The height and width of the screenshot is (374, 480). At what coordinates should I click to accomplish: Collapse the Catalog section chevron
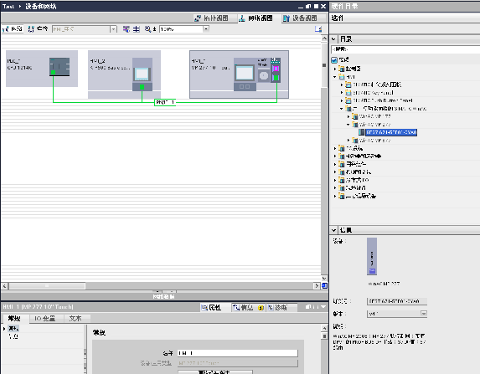click(x=333, y=39)
